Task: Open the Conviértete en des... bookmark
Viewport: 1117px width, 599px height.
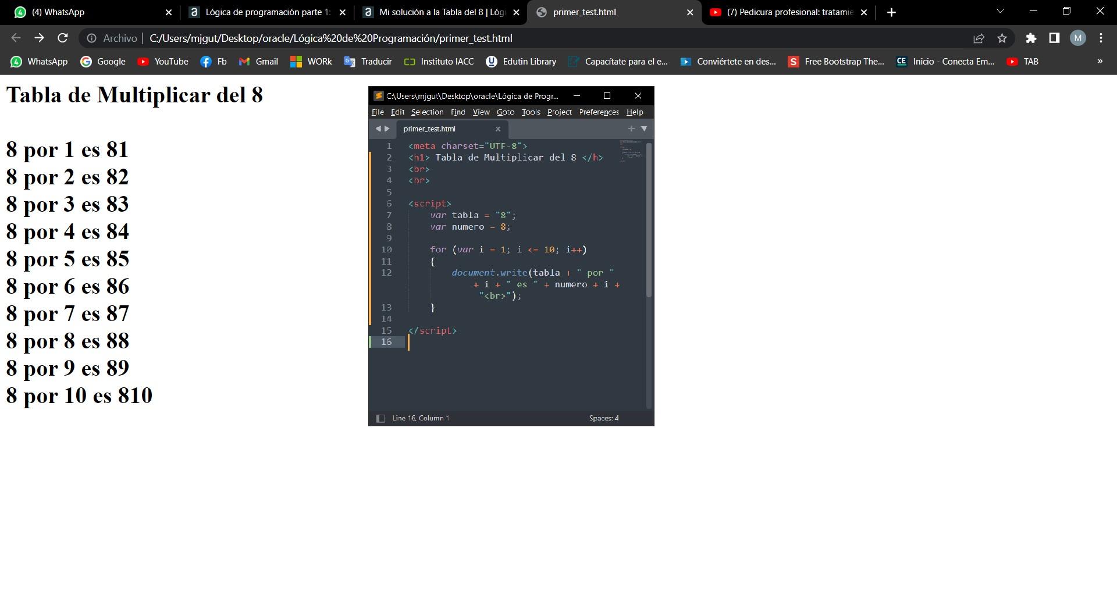Action: click(728, 62)
